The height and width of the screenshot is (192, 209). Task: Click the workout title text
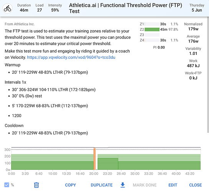(125, 8)
